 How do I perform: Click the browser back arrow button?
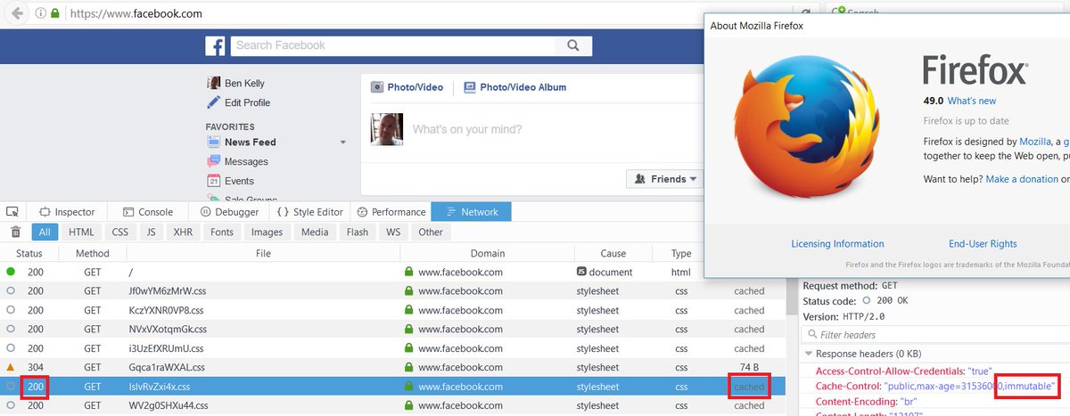coord(17,13)
